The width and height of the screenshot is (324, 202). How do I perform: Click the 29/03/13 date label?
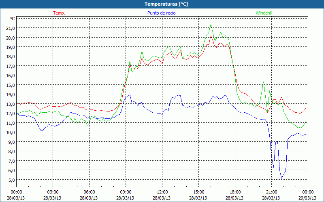coord(307,198)
